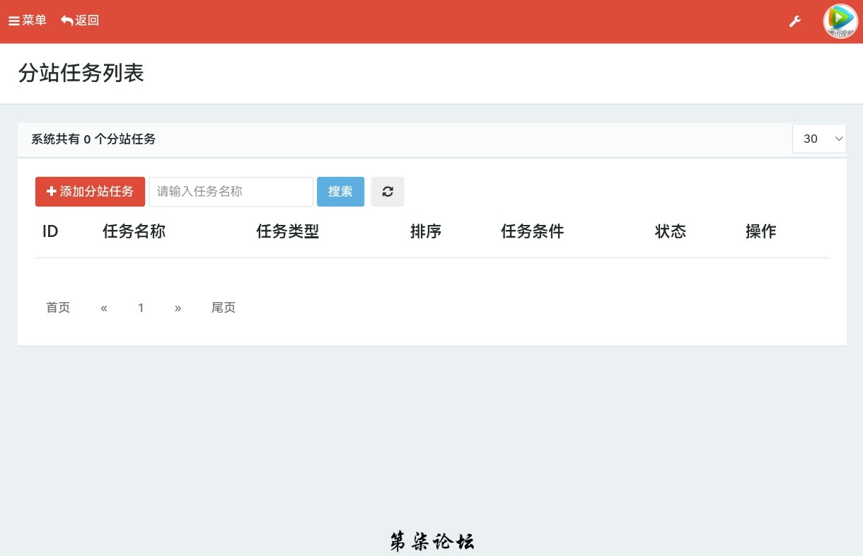Click the refresh icon button beside 搜索

[388, 192]
